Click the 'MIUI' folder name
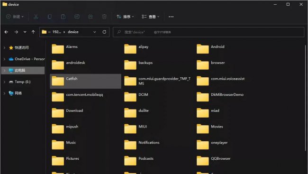308x174 pixels. [x=143, y=127]
